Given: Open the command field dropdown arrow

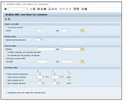Looking at the screenshot, I should 27,9.
